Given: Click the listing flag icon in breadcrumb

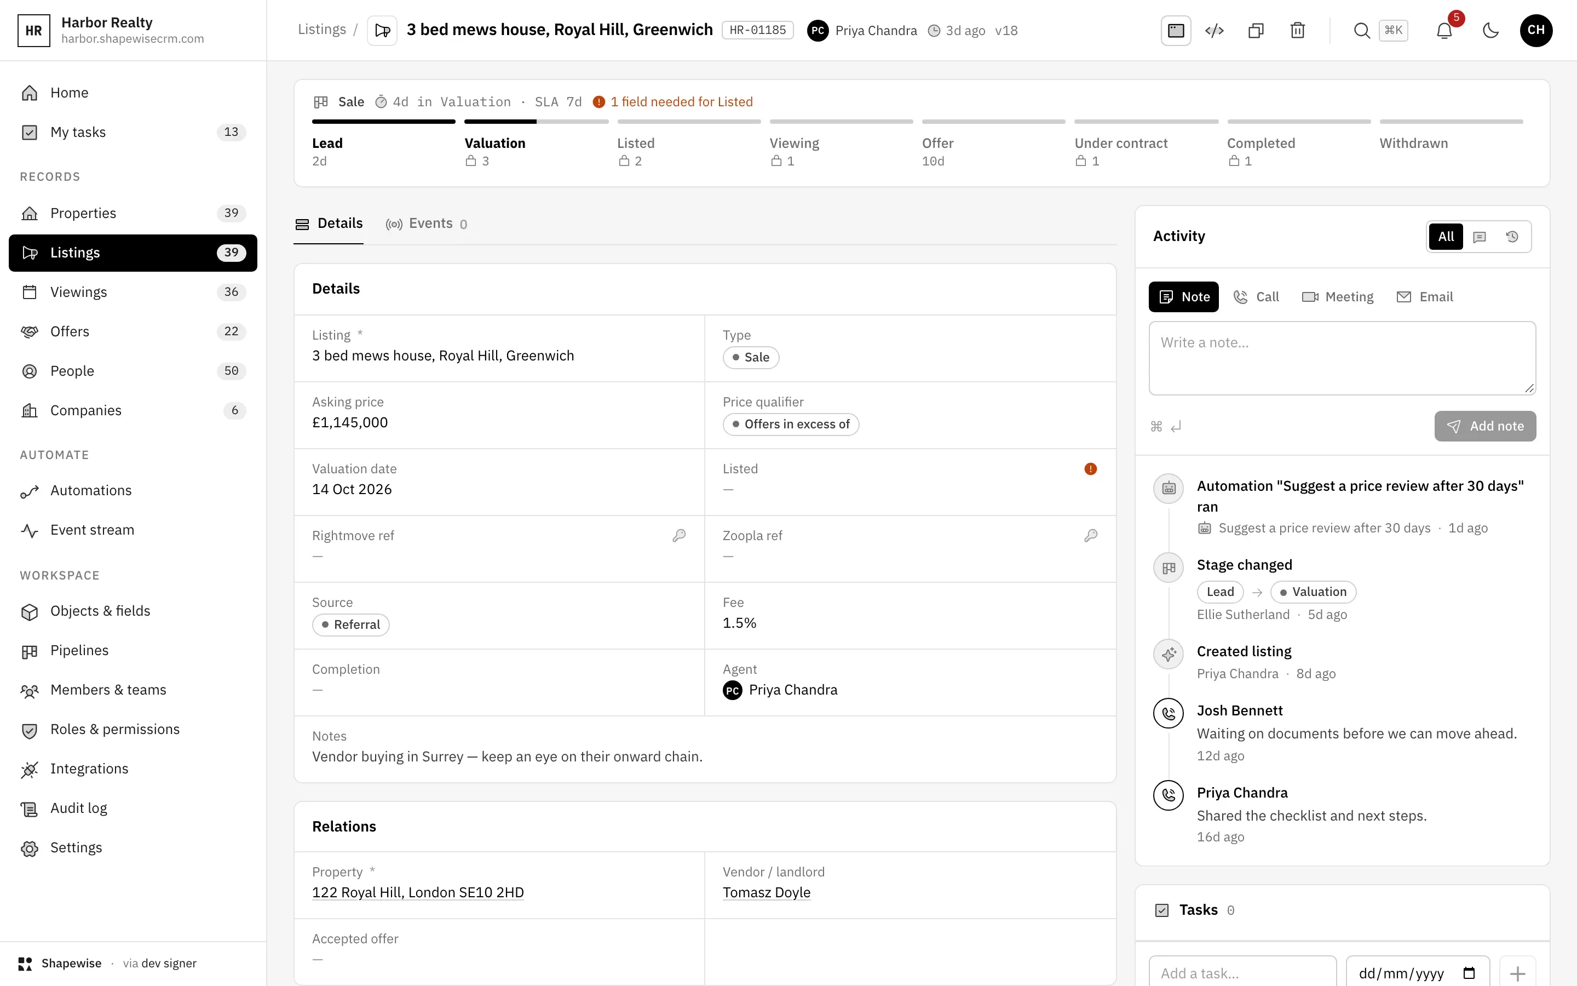Looking at the screenshot, I should (383, 31).
